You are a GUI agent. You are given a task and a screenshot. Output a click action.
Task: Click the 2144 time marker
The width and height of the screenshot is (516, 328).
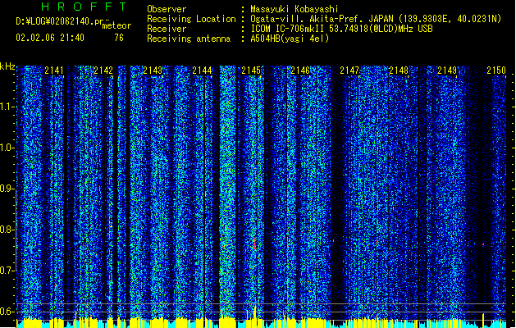pyautogui.click(x=202, y=71)
